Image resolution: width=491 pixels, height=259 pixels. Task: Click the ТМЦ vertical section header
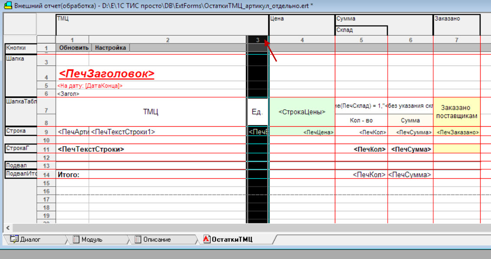pyautogui.click(x=162, y=25)
